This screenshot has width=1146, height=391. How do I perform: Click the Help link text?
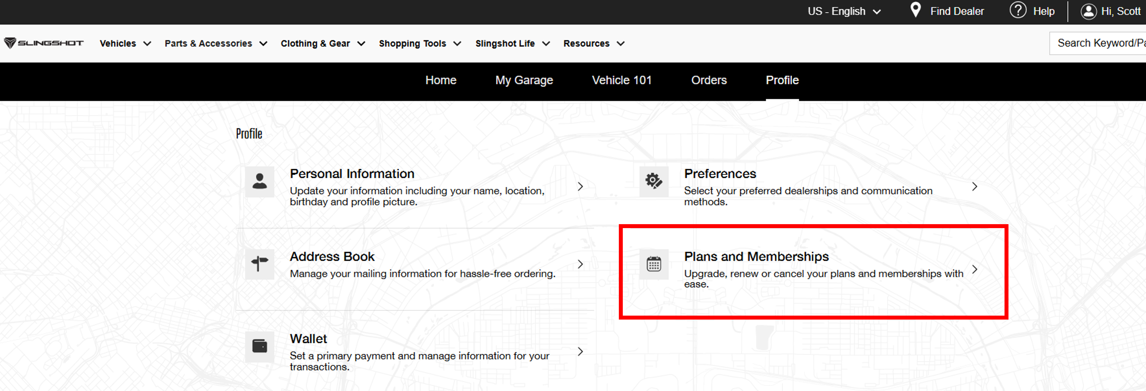tap(1044, 11)
